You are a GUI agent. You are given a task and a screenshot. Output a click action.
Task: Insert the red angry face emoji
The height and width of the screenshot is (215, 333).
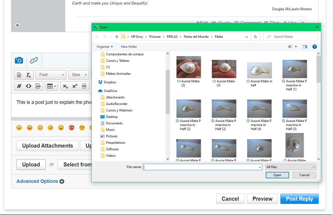pyautogui.click(x=72, y=128)
